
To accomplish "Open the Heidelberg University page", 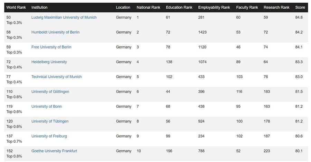I will tap(49, 62).
